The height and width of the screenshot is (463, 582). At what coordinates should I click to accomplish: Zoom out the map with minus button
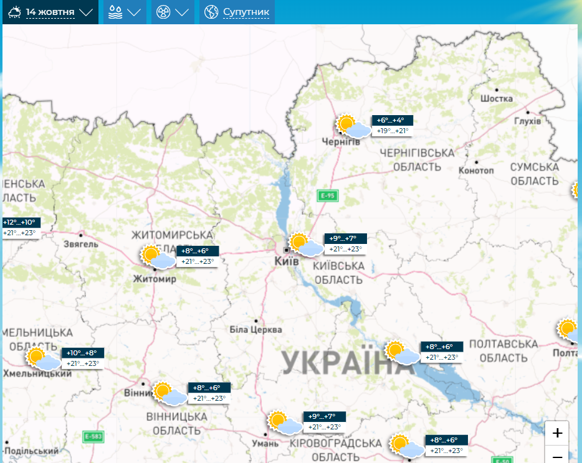557,456
